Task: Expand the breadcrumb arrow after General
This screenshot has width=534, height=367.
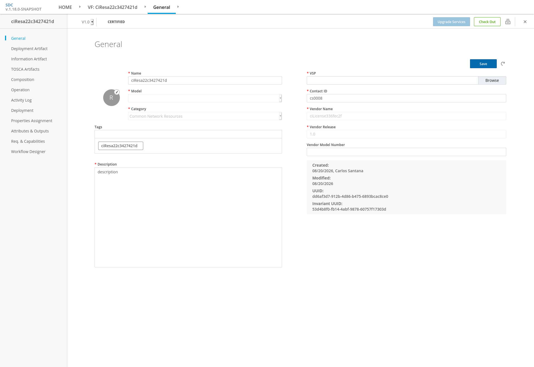Action: (x=178, y=7)
